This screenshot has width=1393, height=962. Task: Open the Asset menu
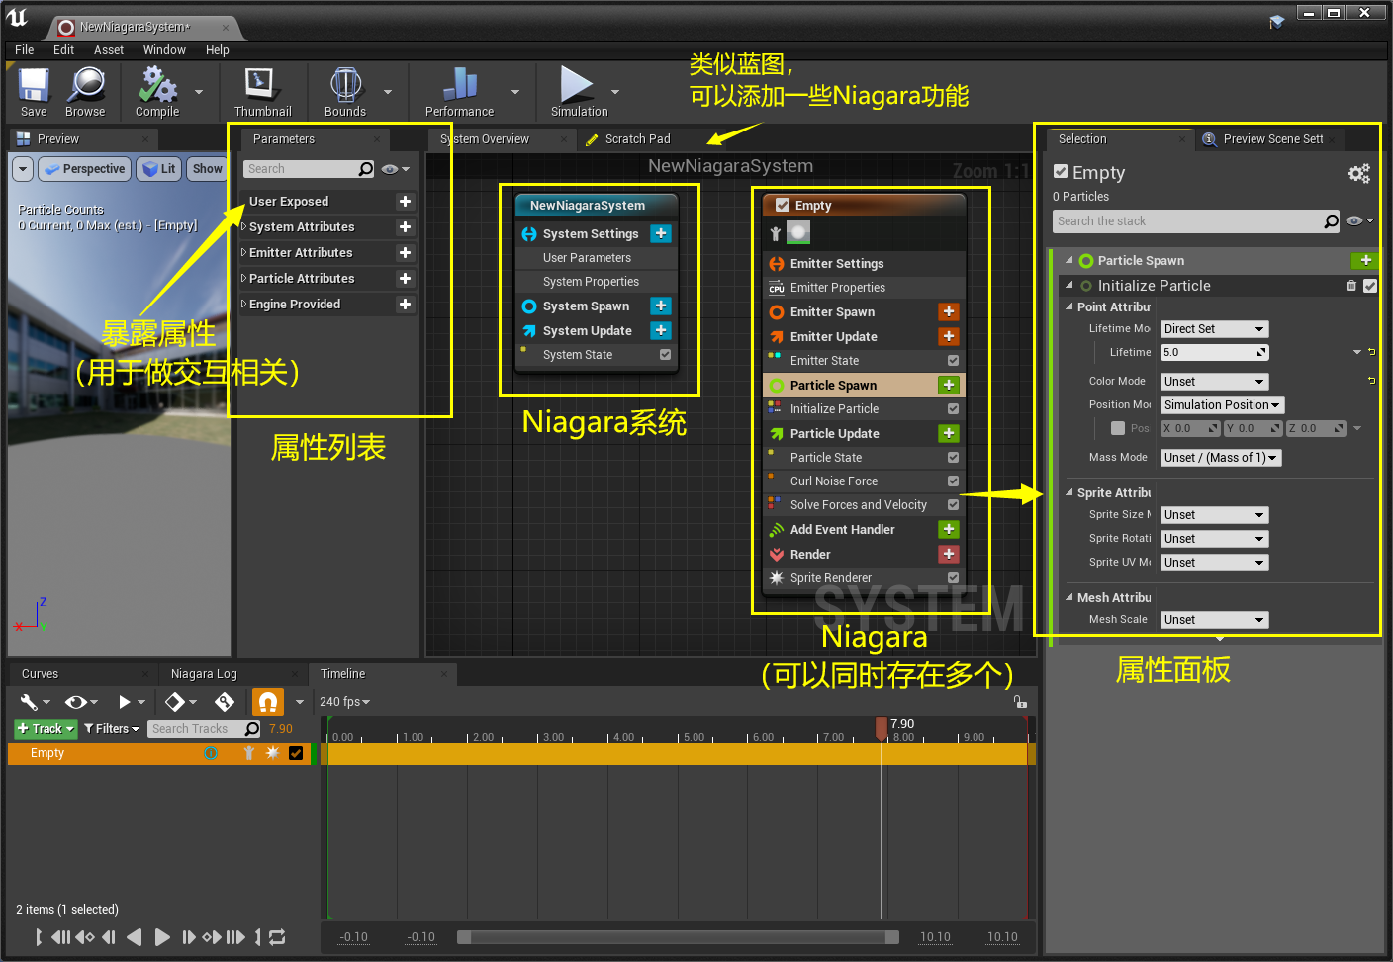[x=109, y=50]
